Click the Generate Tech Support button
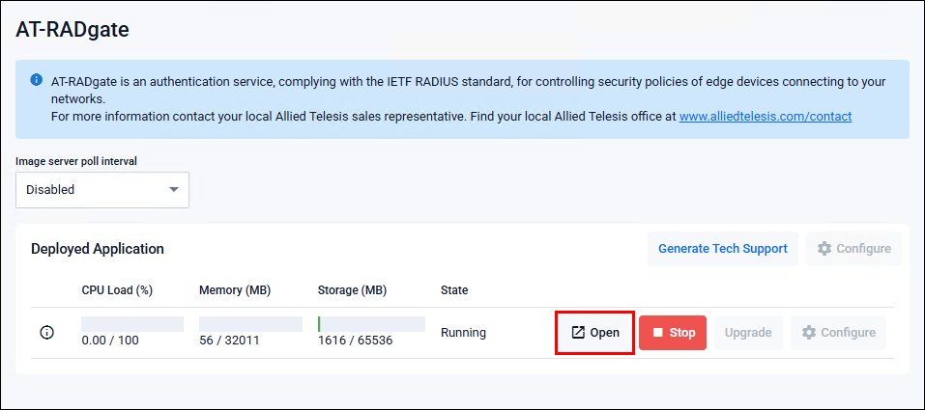 (723, 249)
